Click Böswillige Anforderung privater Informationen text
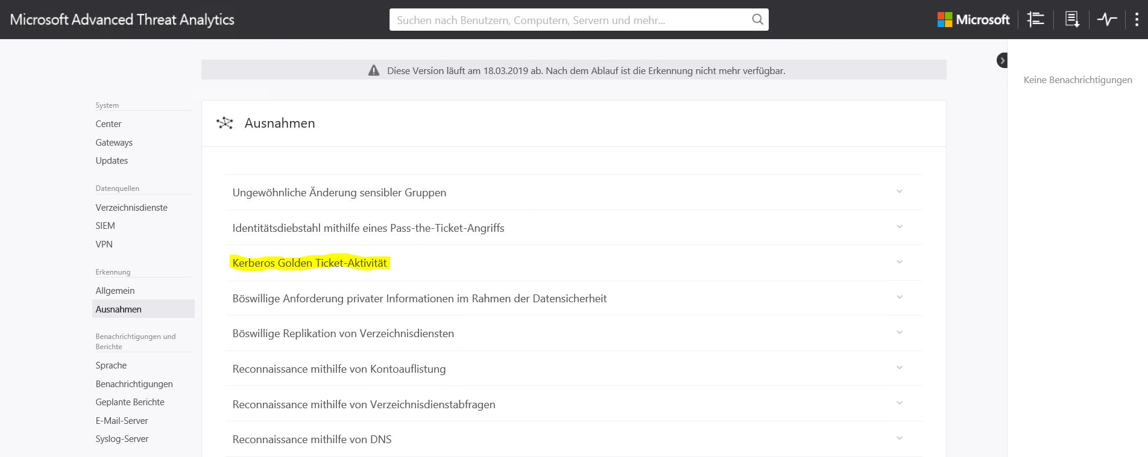The image size is (1148, 457). coord(420,299)
